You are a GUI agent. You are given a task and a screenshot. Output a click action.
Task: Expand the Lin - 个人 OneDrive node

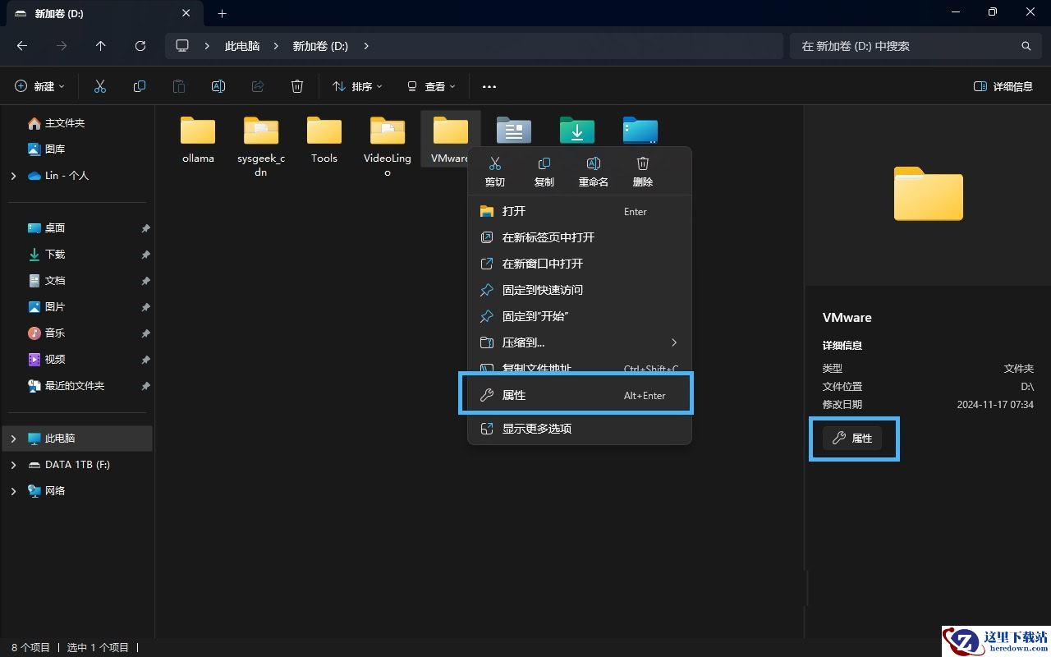(13, 176)
